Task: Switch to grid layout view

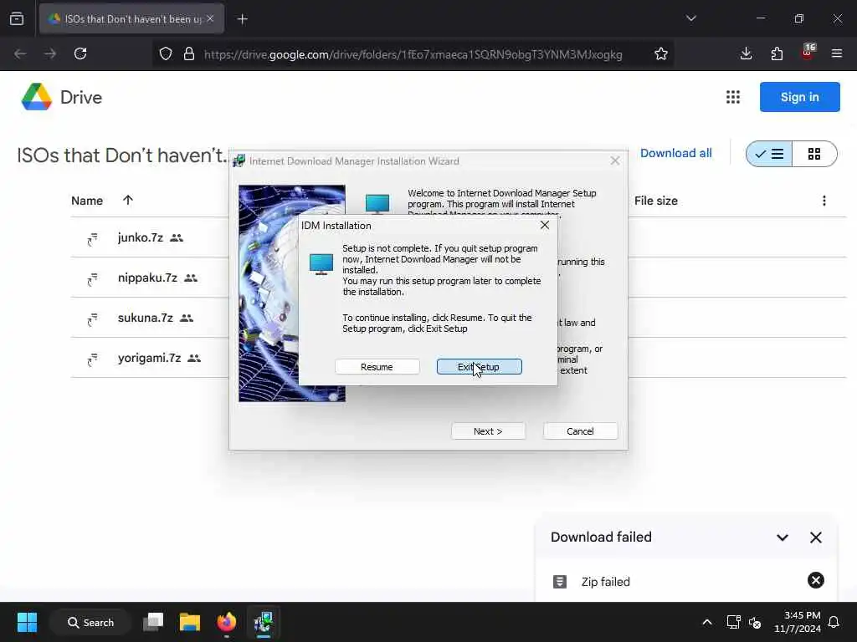Action: tap(814, 154)
